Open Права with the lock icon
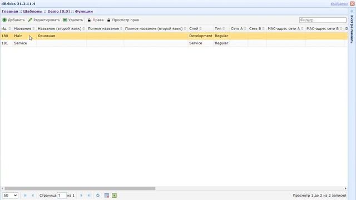 point(89,20)
